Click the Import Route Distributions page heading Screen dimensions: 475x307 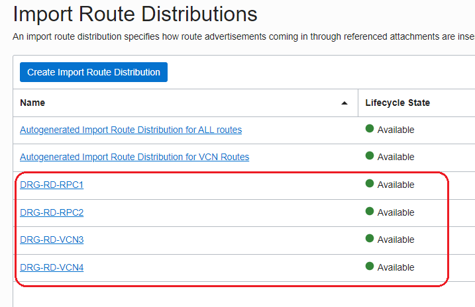tap(135, 13)
